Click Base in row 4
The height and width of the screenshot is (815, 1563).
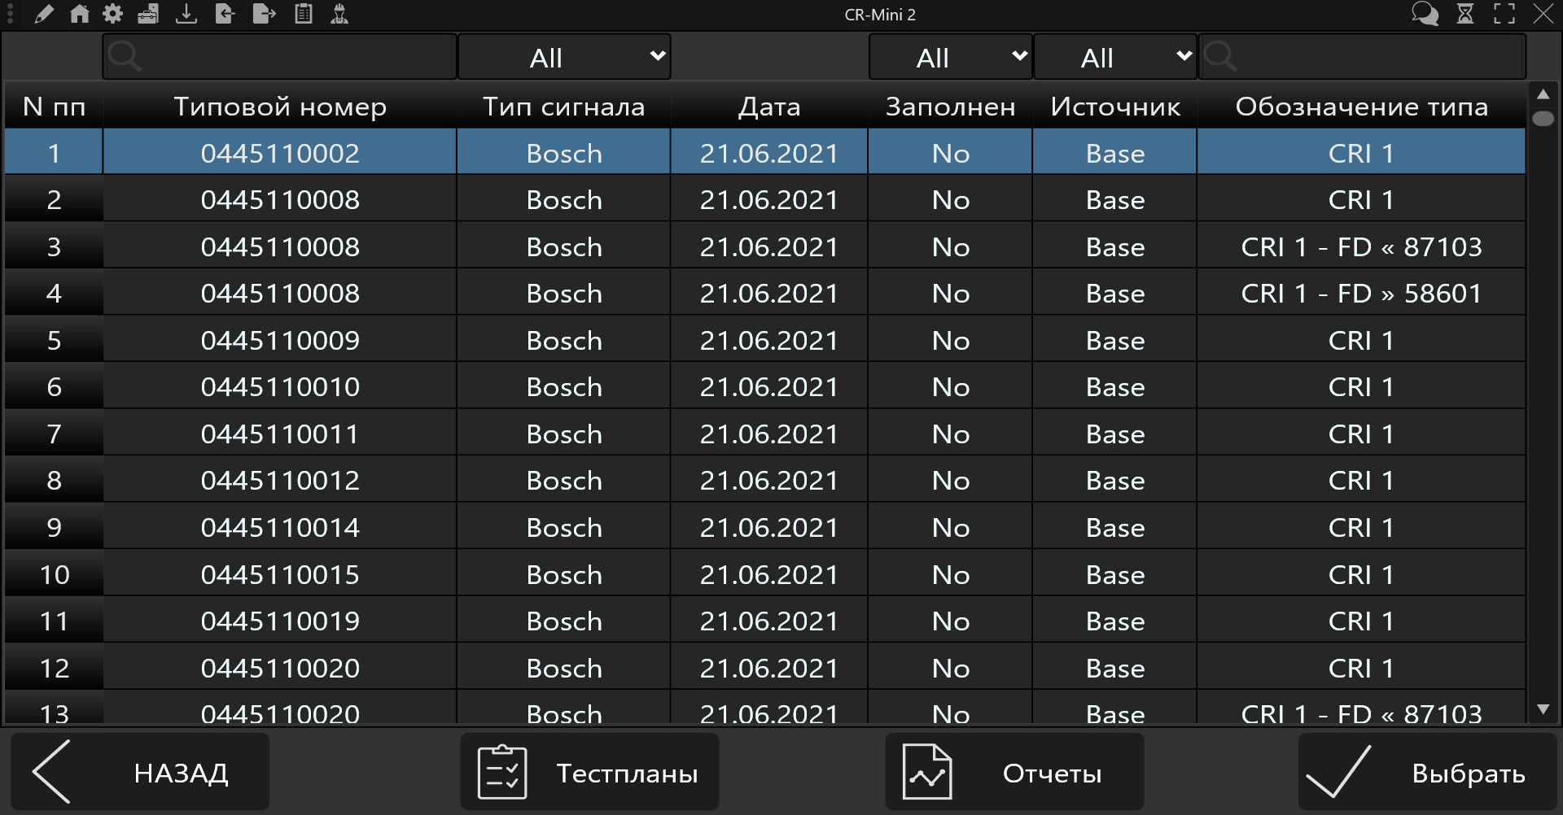pos(1115,294)
